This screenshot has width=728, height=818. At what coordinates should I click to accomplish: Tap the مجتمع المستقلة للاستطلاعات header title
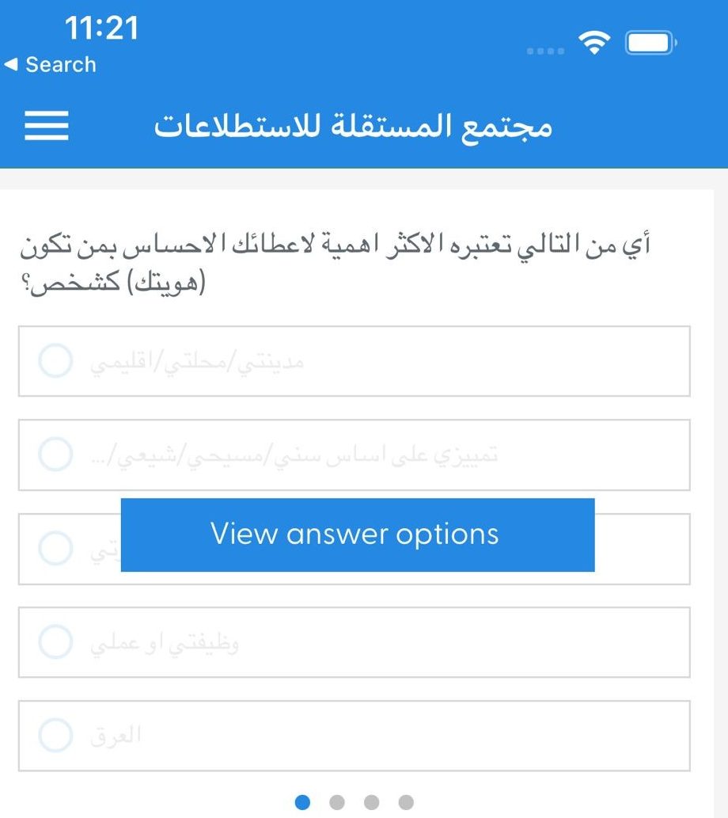tap(353, 126)
